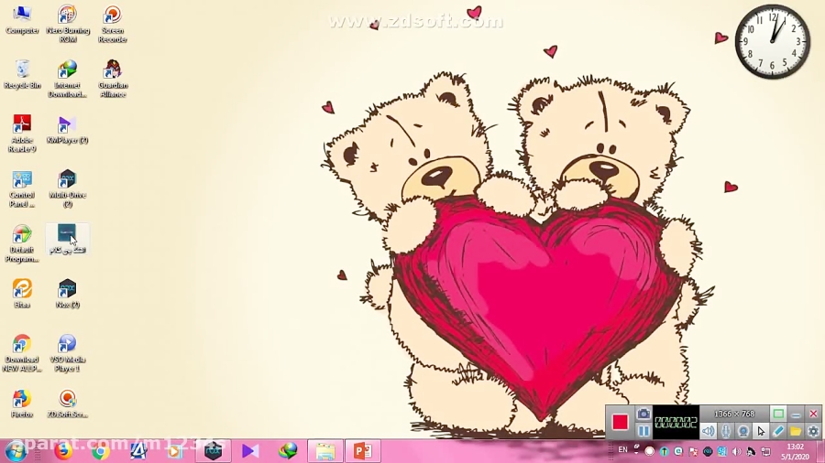Open the Multi-Drive (2) shortcut
The image size is (825, 463).
67,188
